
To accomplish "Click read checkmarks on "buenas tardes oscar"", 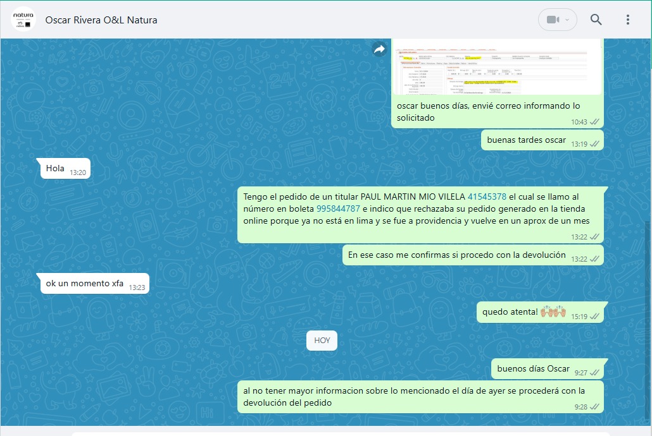I will [594, 144].
